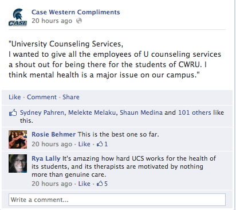Screen dimensions: 236x210
Task: Like Rosie Behmer's comment
Action: (84, 144)
